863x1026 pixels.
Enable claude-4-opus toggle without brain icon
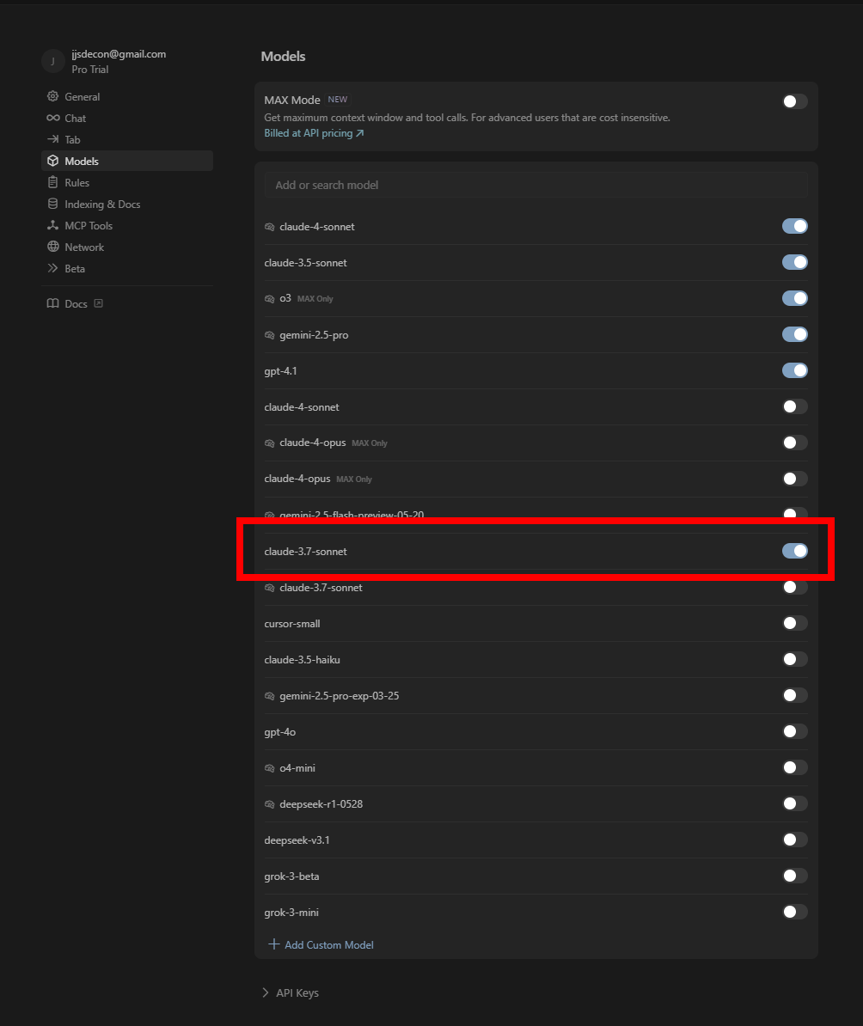(x=795, y=479)
